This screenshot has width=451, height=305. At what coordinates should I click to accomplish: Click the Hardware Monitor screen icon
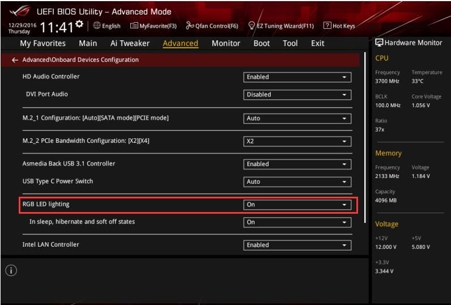pyautogui.click(x=379, y=43)
